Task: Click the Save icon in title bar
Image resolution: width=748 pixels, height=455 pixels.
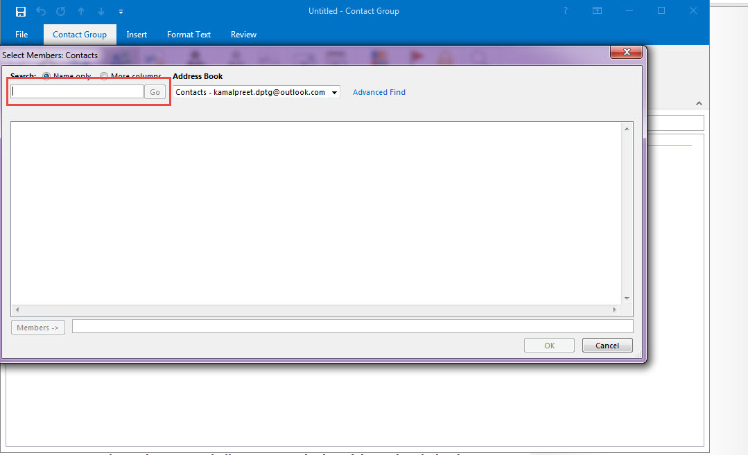Action: coord(21,12)
